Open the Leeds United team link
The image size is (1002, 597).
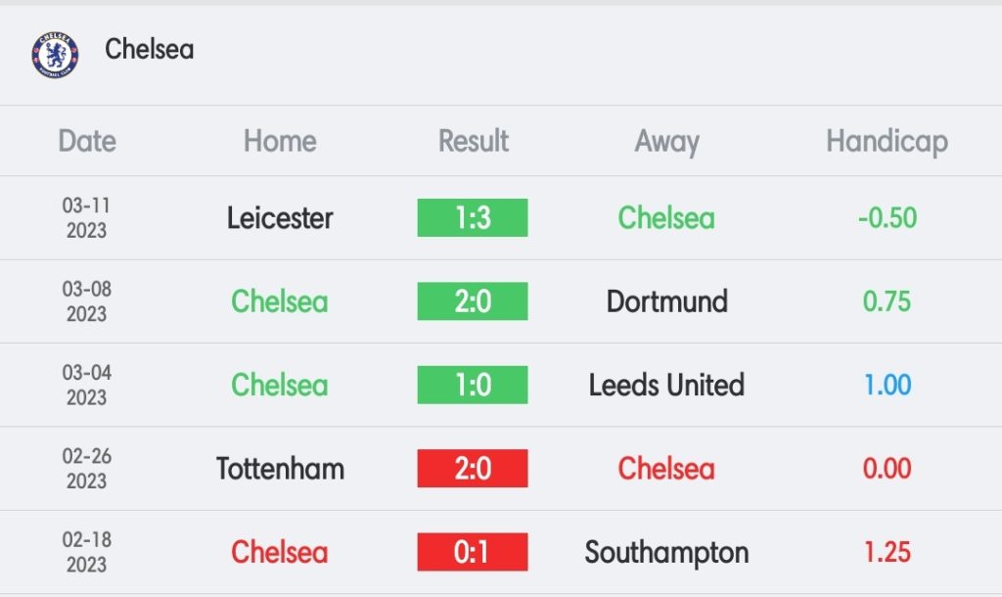click(666, 385)
